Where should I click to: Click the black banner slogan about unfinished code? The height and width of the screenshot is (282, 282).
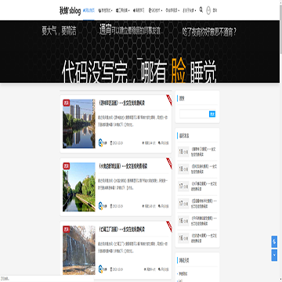pos(139,72)
